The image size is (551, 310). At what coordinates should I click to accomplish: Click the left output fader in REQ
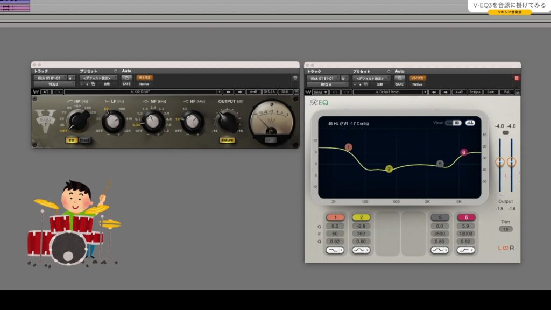[500, 161]
